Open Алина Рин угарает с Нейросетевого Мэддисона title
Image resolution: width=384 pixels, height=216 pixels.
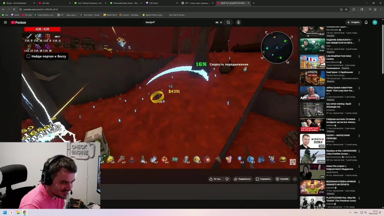pyautogui.click(x=340, y=167)
